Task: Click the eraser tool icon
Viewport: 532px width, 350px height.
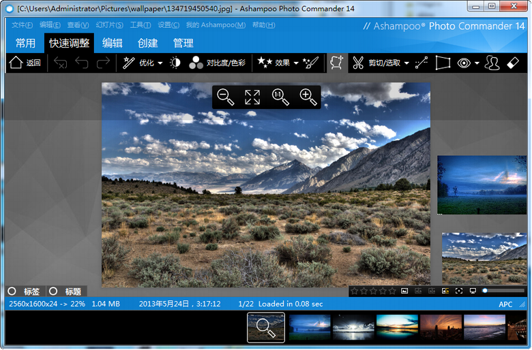Action: tap(514, 63)
